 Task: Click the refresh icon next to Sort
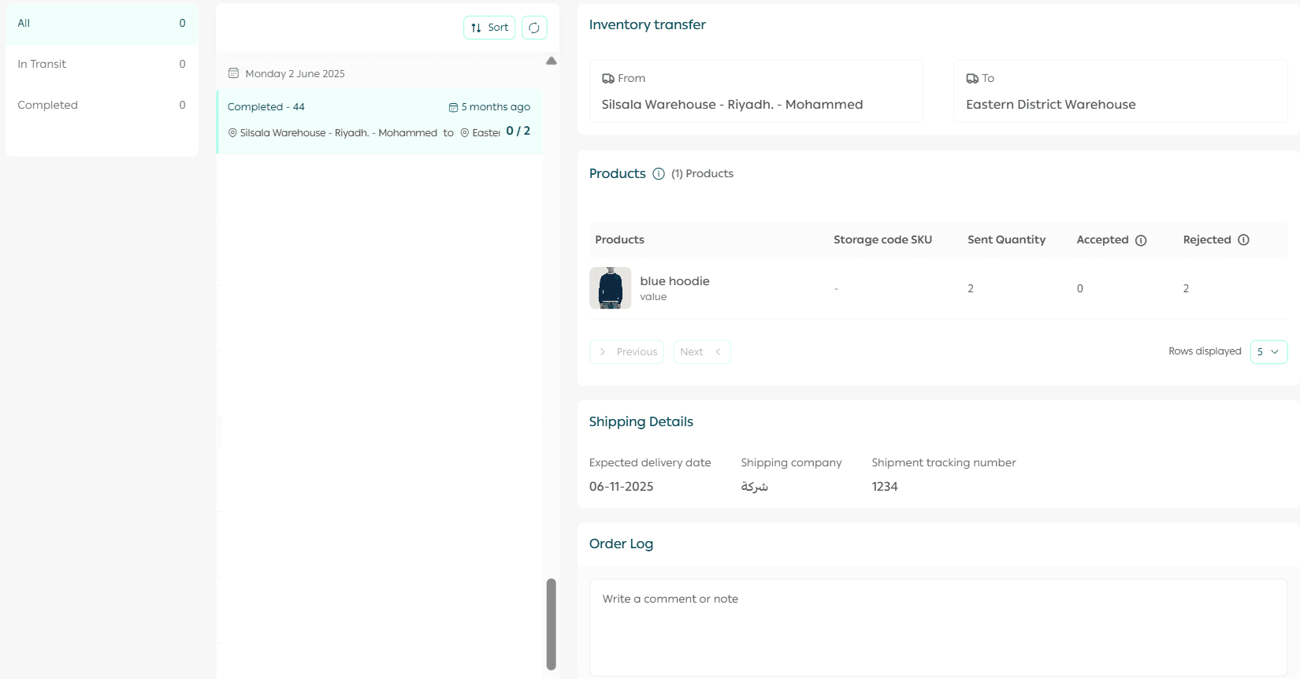534,28
